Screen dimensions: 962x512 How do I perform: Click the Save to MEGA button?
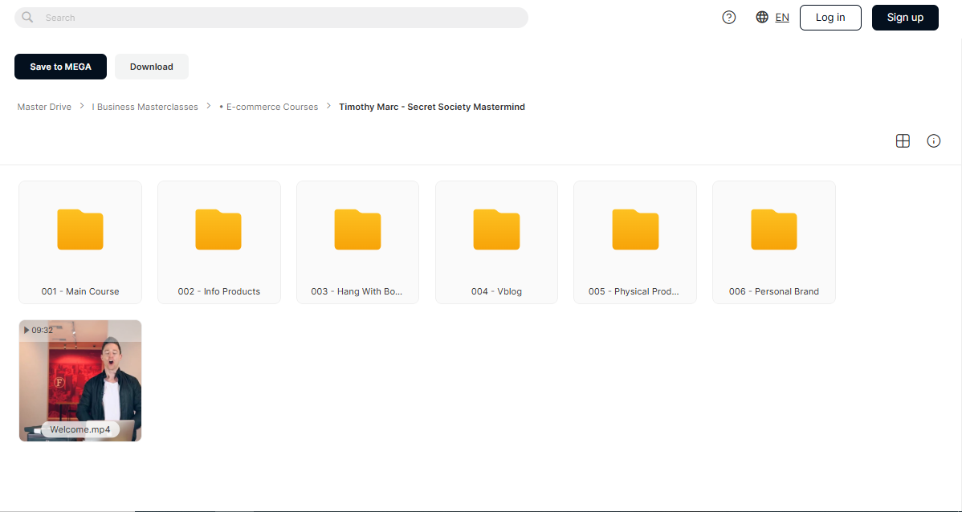pos(61,67)
